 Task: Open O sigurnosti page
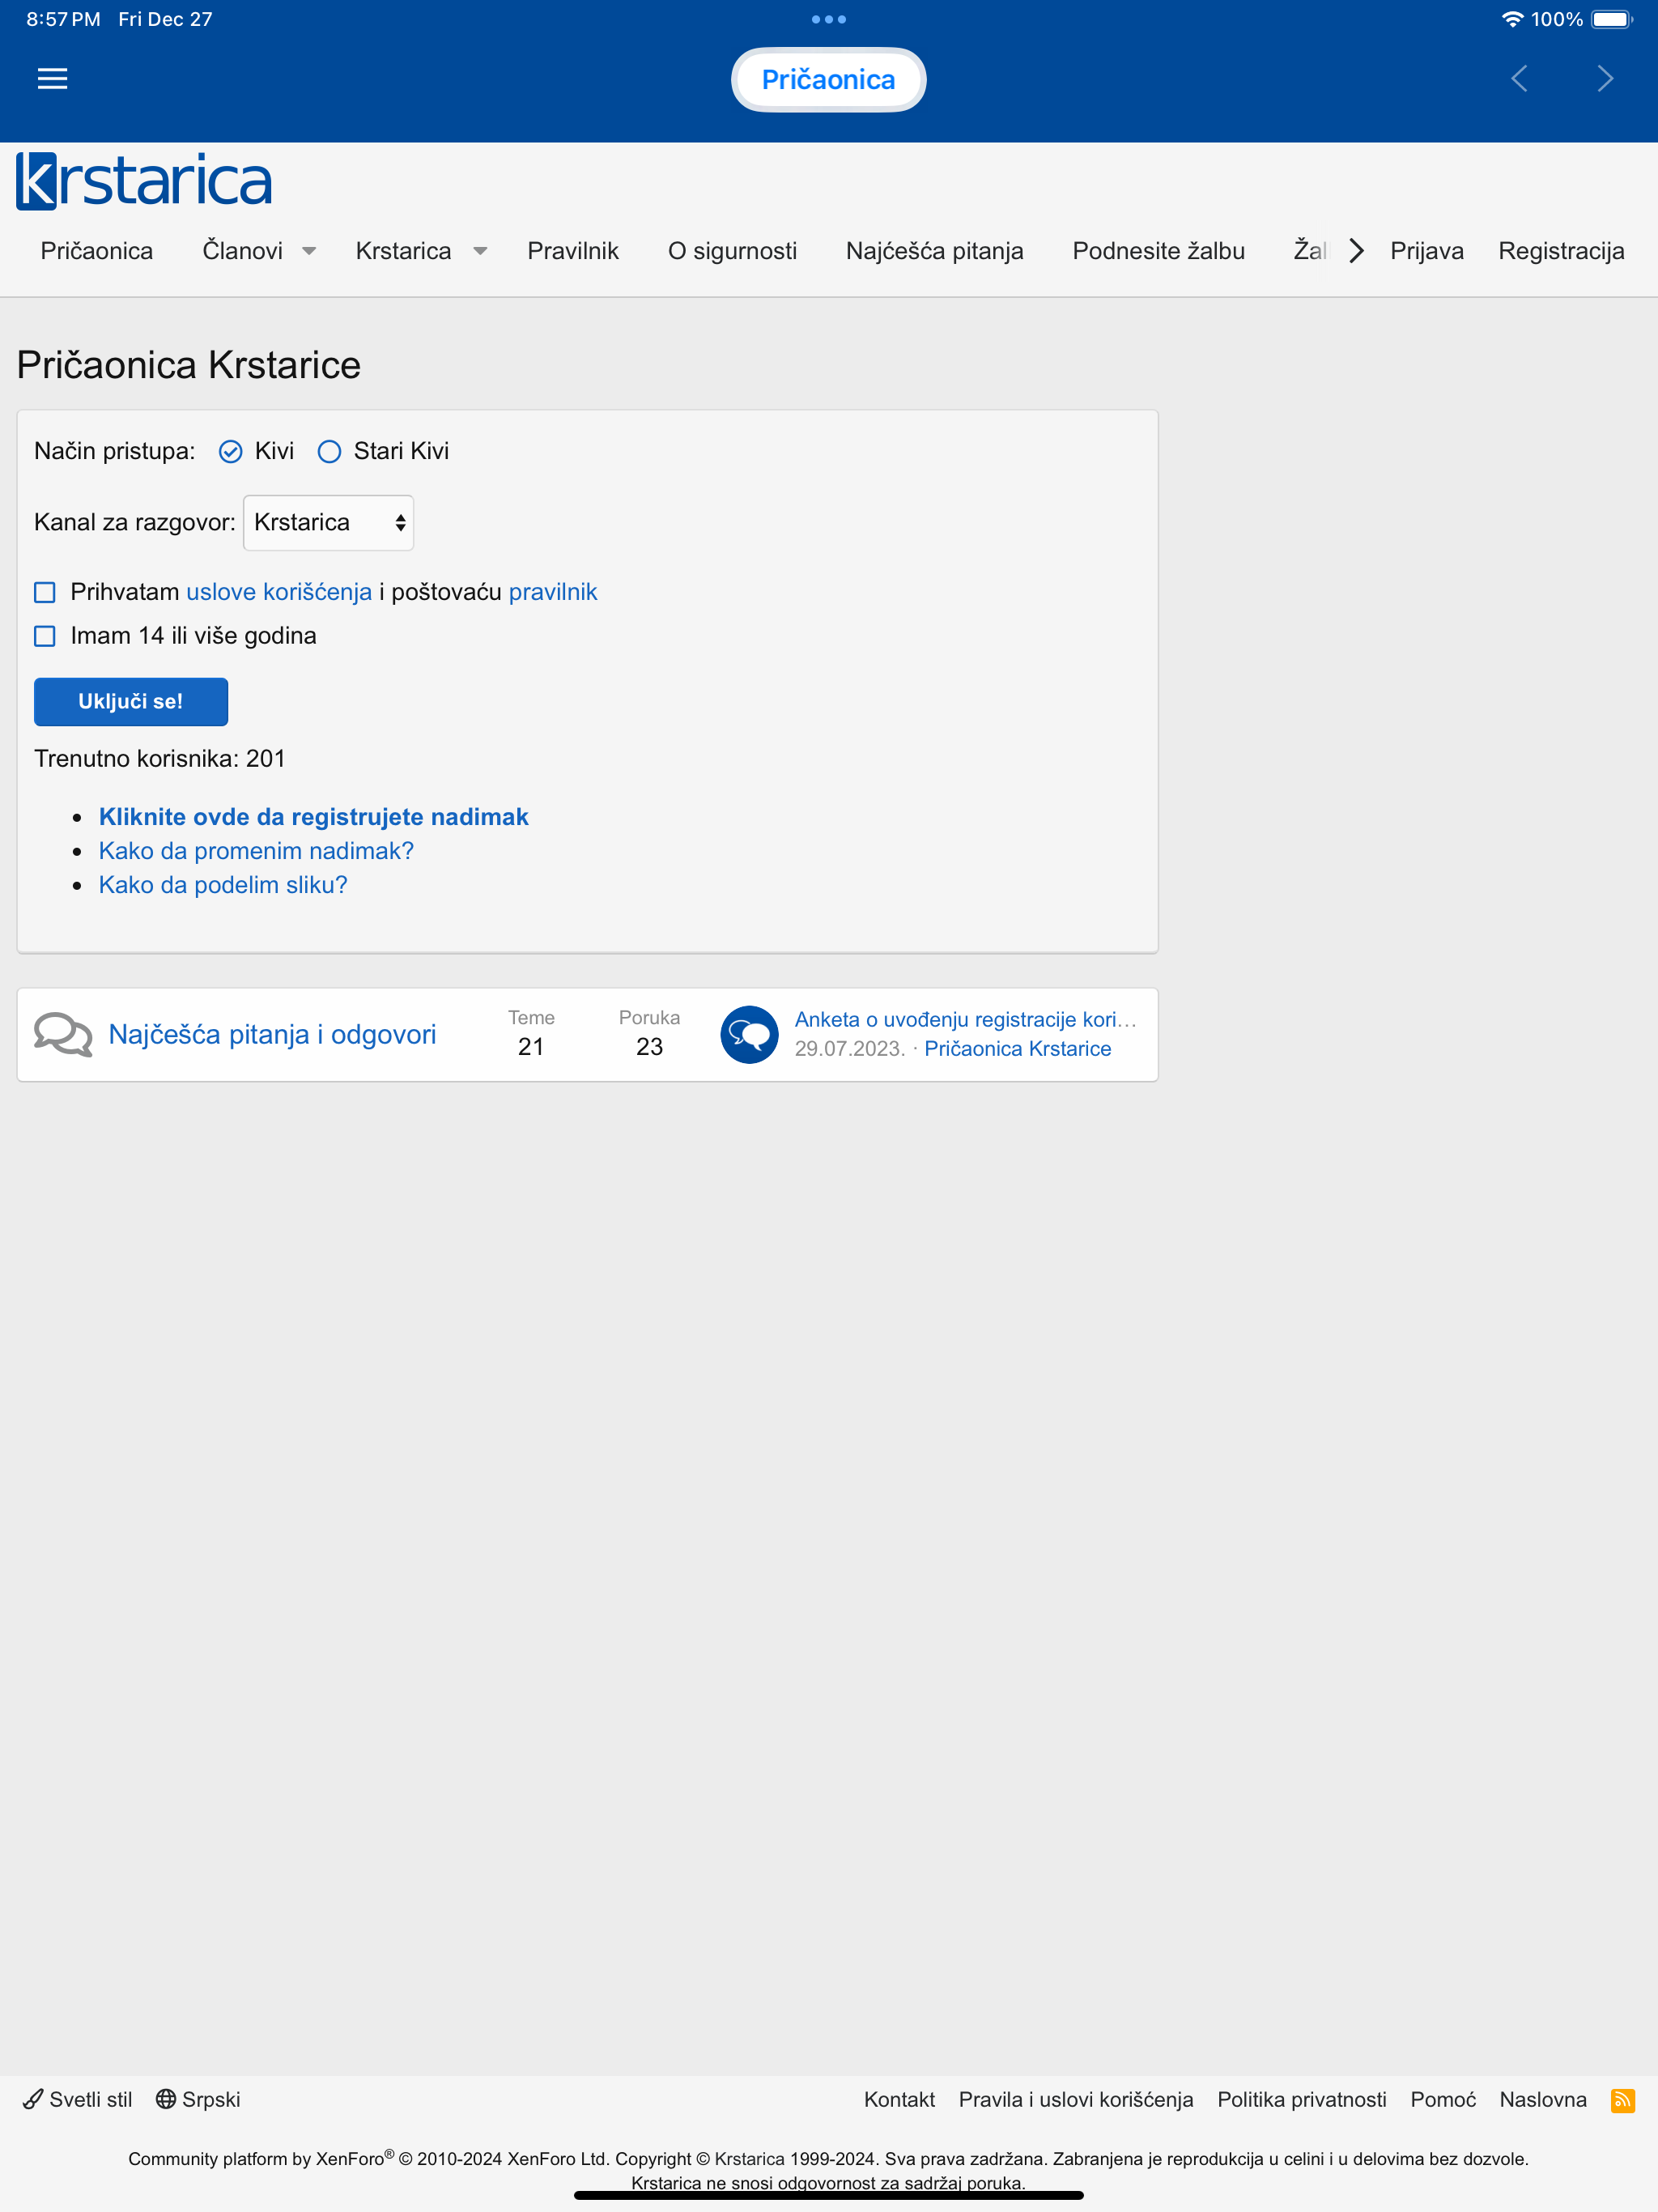click(732, 251)
